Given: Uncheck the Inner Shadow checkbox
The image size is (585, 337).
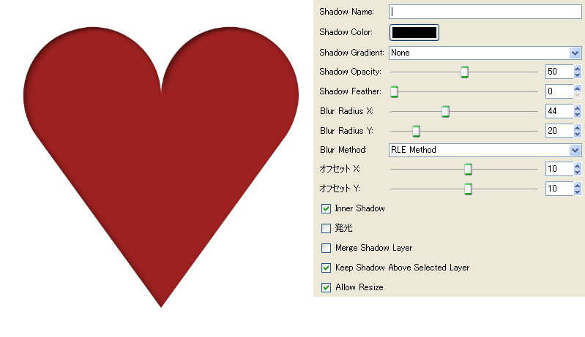Looking at the screenshot, I should tap(326, 208).
